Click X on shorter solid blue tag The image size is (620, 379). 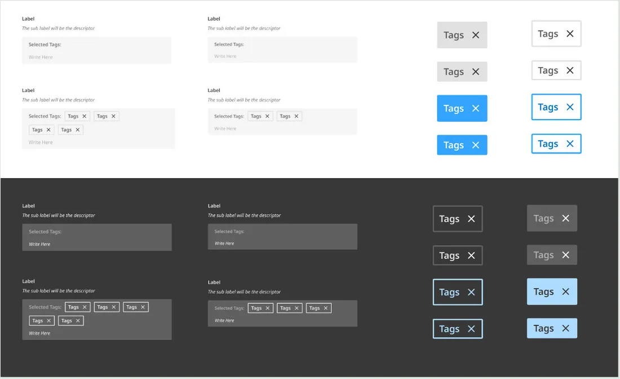pos(476,145)
